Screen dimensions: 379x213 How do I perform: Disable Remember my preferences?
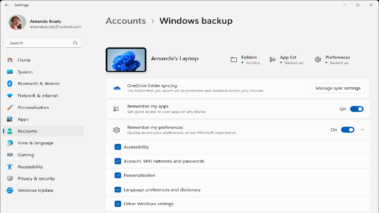(348, 130)
